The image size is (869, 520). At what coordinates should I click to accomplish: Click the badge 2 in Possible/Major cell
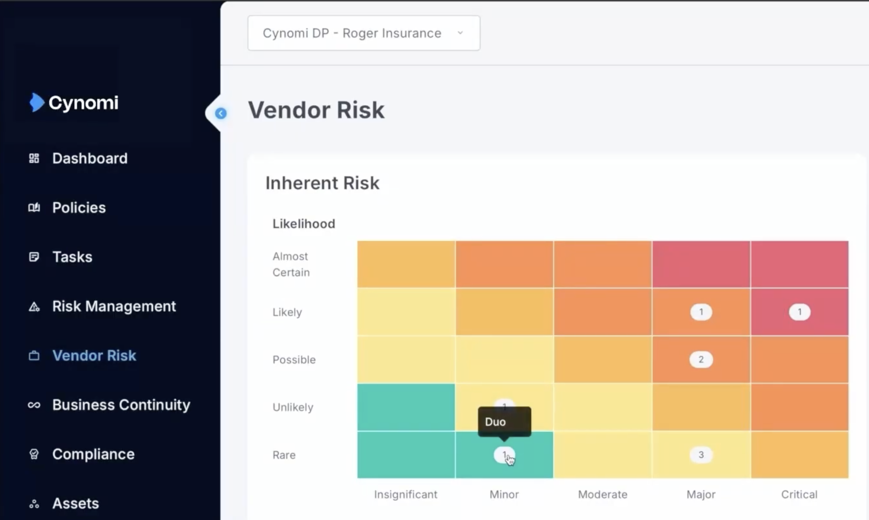click(x=701, y=360)
